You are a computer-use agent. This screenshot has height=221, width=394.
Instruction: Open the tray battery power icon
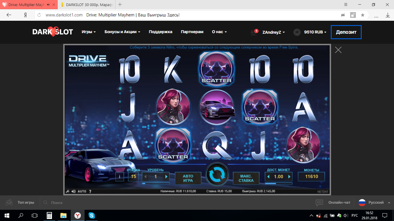click(x=333, y=216)
